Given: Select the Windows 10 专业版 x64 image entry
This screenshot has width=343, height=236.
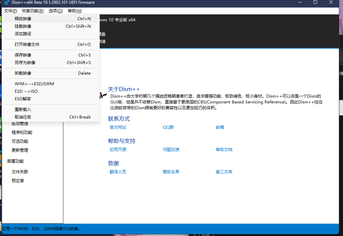Looking at the screenshot, I should point(118,20).
